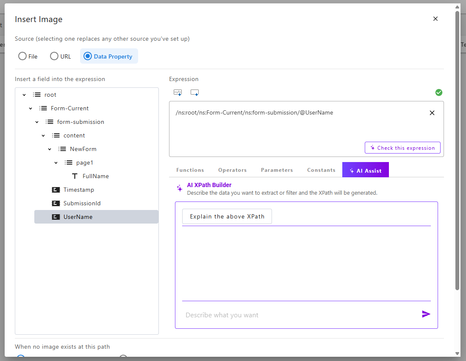Focus the Describe what you want field

300,315
